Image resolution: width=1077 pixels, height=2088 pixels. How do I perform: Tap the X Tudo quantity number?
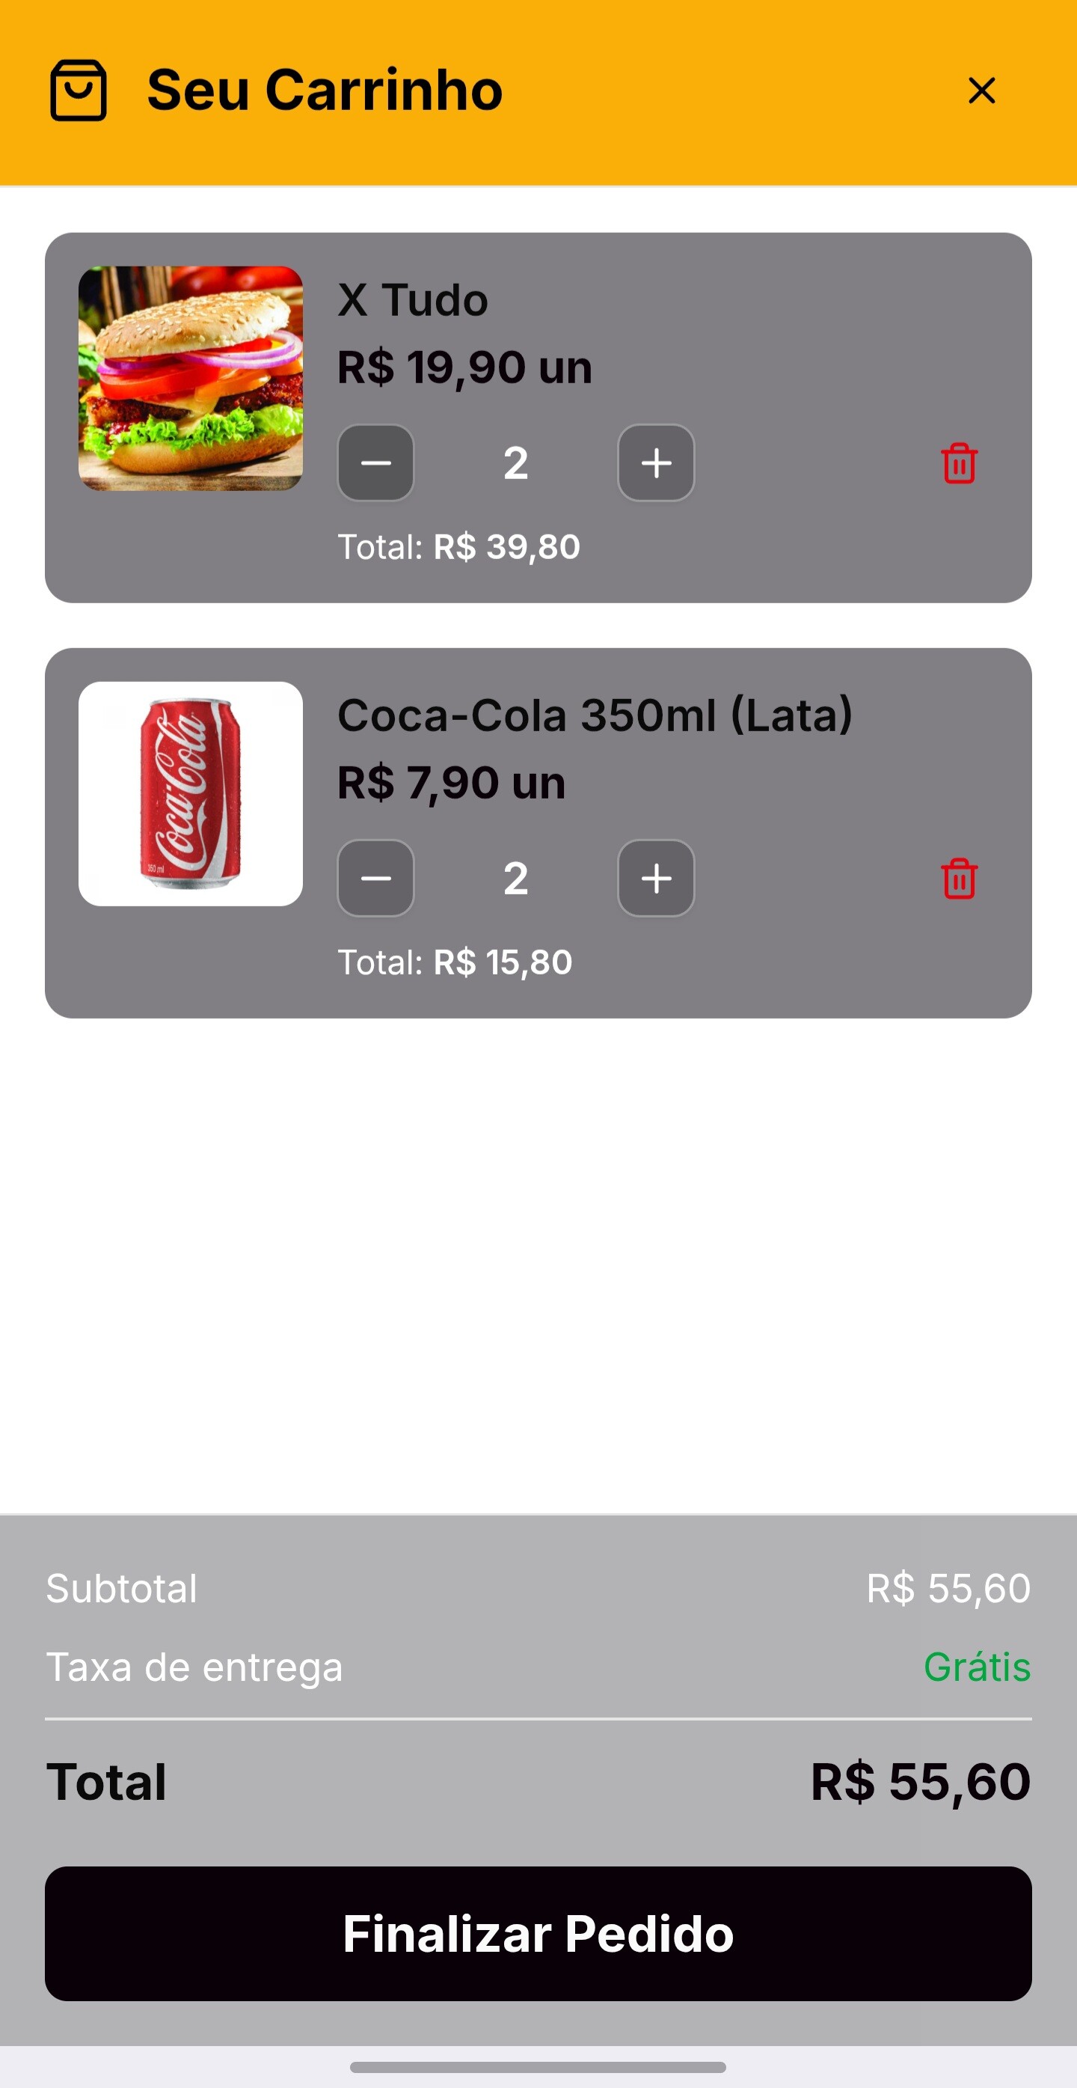point(516,463)
